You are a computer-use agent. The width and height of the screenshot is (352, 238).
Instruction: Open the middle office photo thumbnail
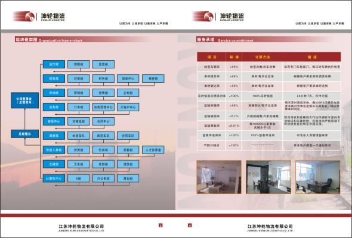tap(268, 177)
